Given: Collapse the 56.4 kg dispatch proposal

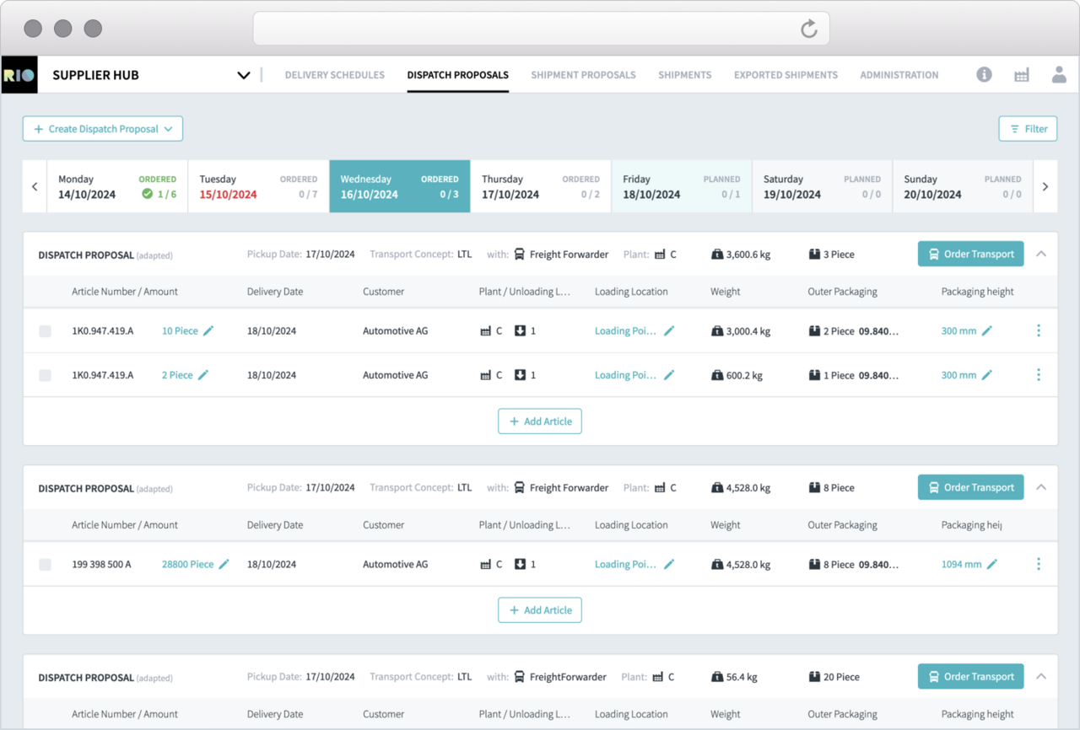Looking at the screenshot, I should tap(1041, 676).
